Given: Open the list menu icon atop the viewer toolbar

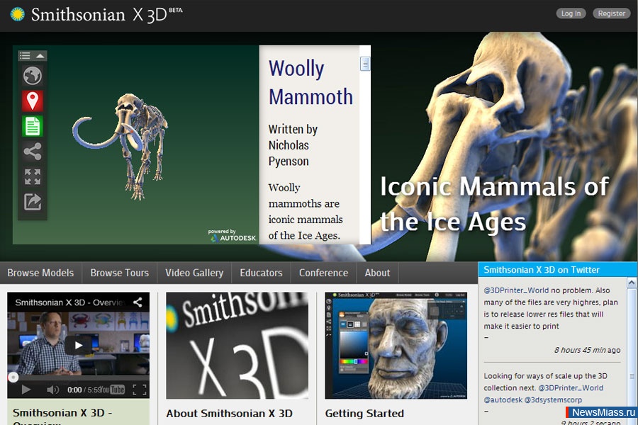Looking at the screenshot, I should [25, 55].
